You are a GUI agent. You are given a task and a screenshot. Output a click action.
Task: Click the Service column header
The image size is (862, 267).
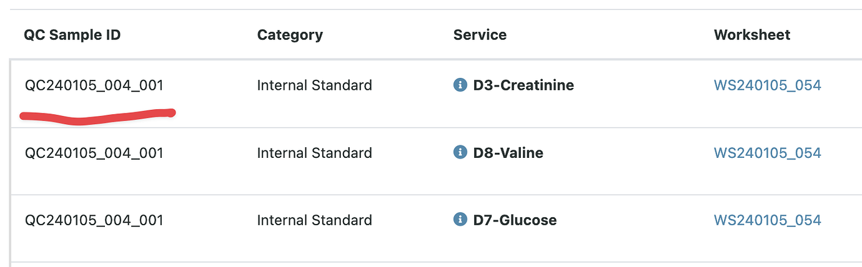(480, 35)
